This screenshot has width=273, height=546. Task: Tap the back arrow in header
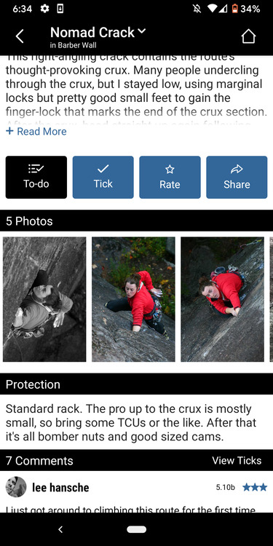coord(20,36)
